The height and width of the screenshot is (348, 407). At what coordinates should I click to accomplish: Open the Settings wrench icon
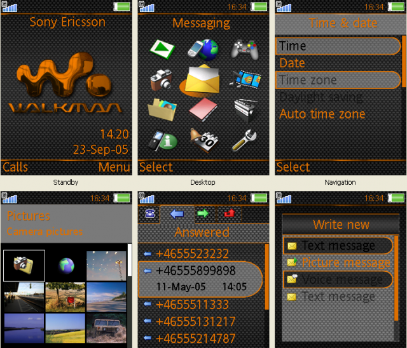(244, 140)
